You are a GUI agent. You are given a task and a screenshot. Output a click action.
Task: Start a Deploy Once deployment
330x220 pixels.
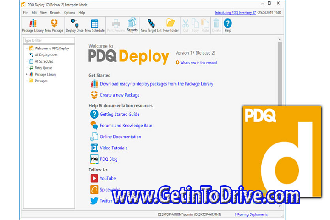click(75, 26)
